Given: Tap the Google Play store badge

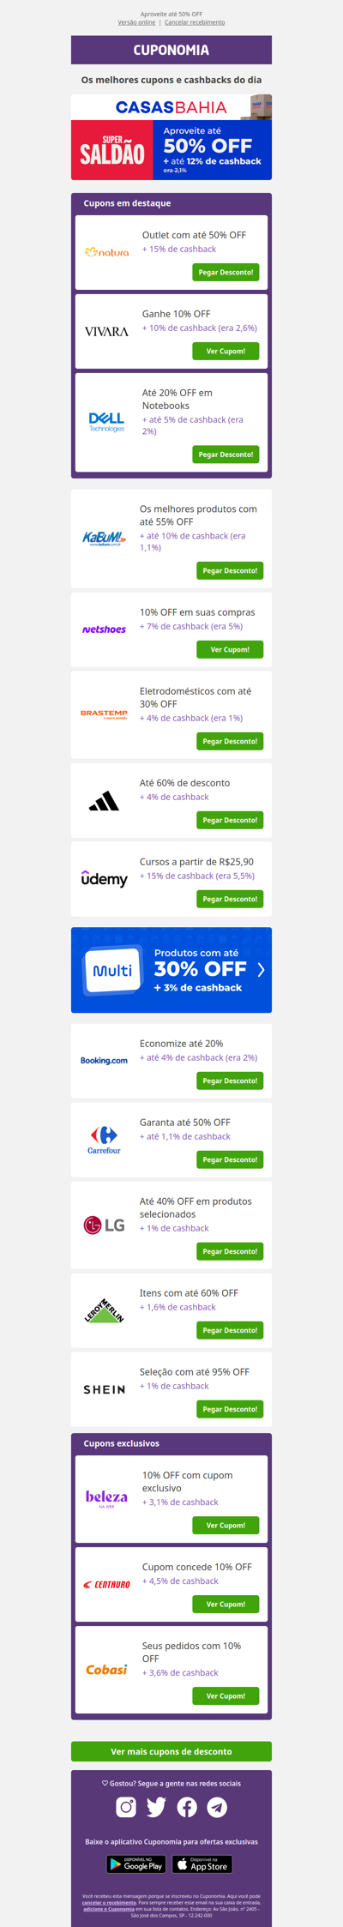Looking at the screenshot, I should coord(136,1864).
